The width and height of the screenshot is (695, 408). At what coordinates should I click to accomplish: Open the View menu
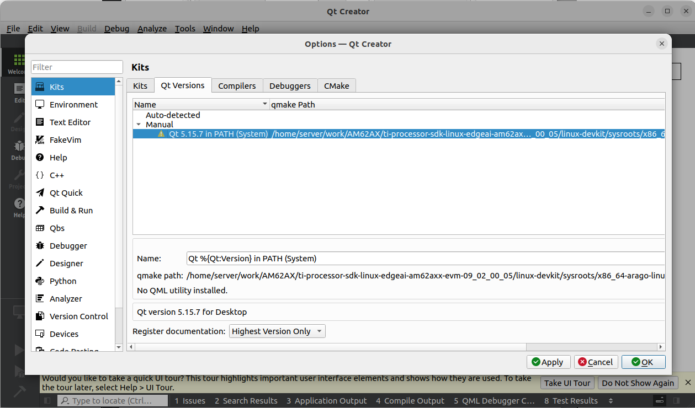click(60, 29)
